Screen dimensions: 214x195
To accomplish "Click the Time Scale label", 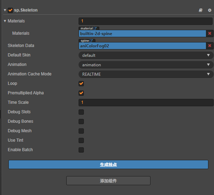I will 18,102.
